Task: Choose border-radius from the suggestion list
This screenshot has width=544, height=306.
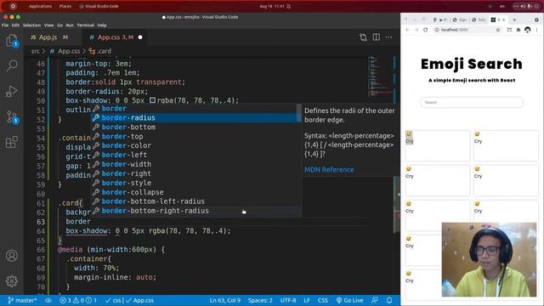Action: (x=196, y=117)
